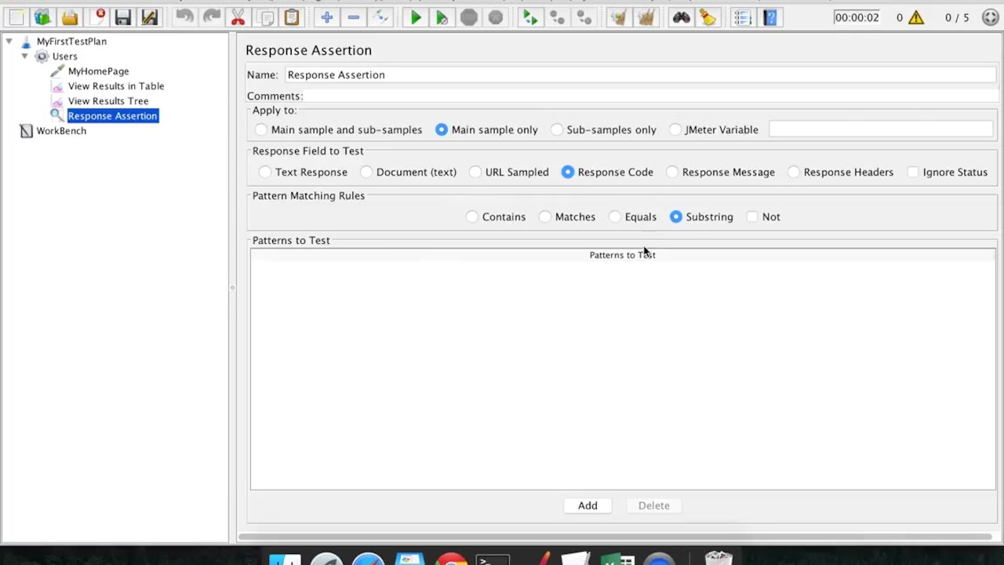Select the WorkBench tree item
The image size is (1004, 565).
(x=60, y=131)
